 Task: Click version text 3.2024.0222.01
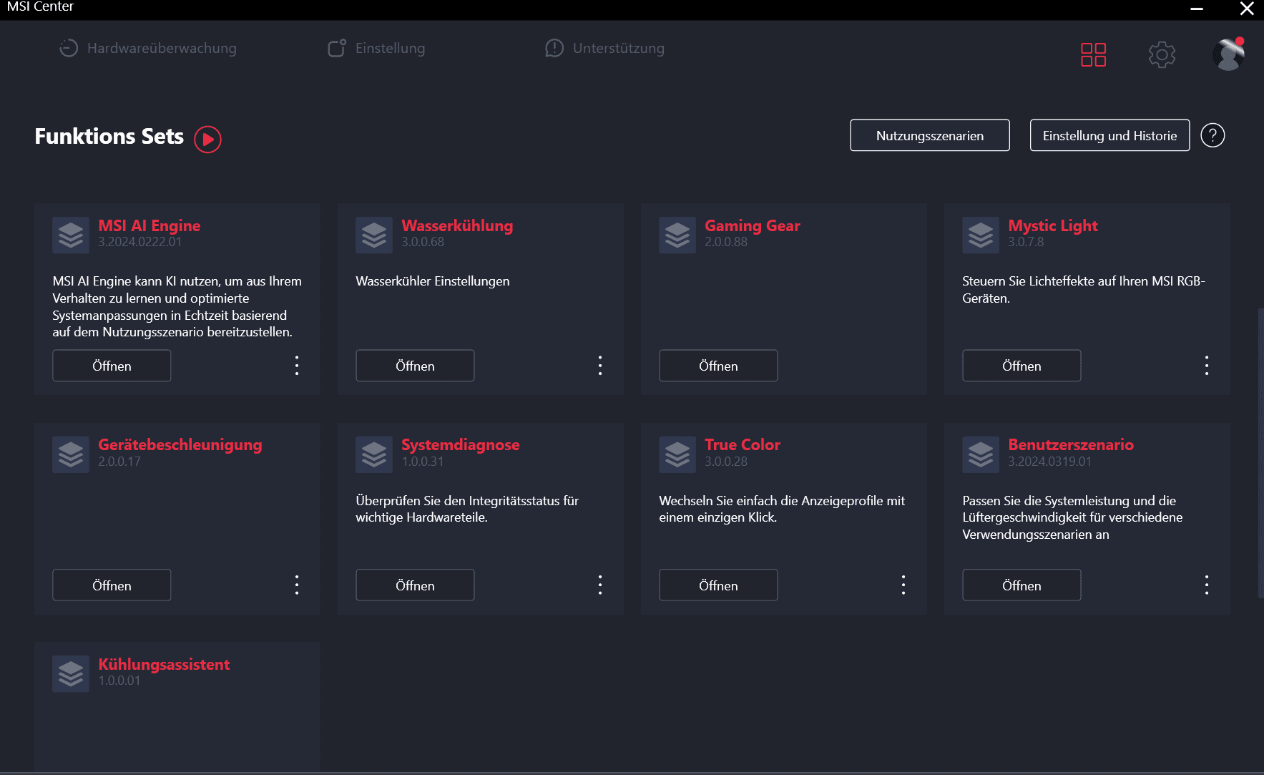[140, 242]
